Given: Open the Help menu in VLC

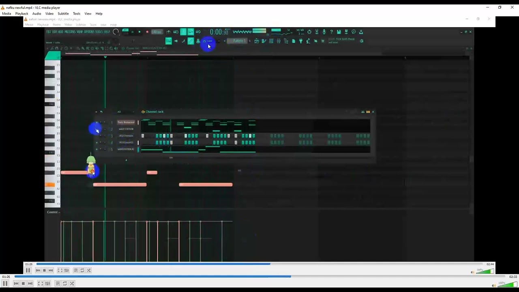Looking at the screenshot, I should (99, 13).
